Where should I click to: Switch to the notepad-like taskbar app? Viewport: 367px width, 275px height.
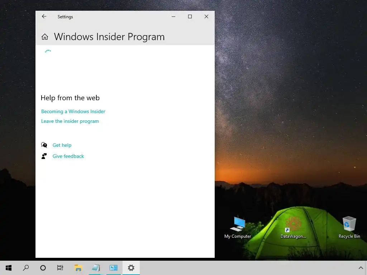tap(96, 268)
